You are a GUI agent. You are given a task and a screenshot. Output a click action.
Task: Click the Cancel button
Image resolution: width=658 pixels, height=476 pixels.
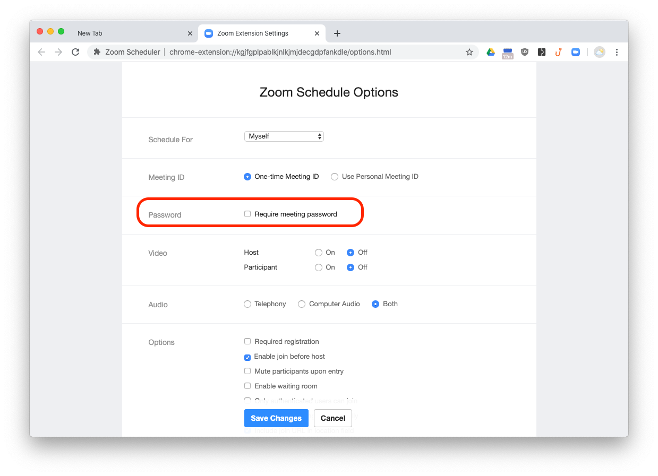(x=333, y=418)
